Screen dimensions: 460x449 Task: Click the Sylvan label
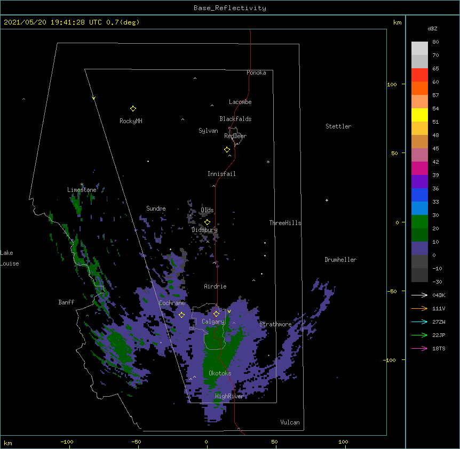(208, 131)
